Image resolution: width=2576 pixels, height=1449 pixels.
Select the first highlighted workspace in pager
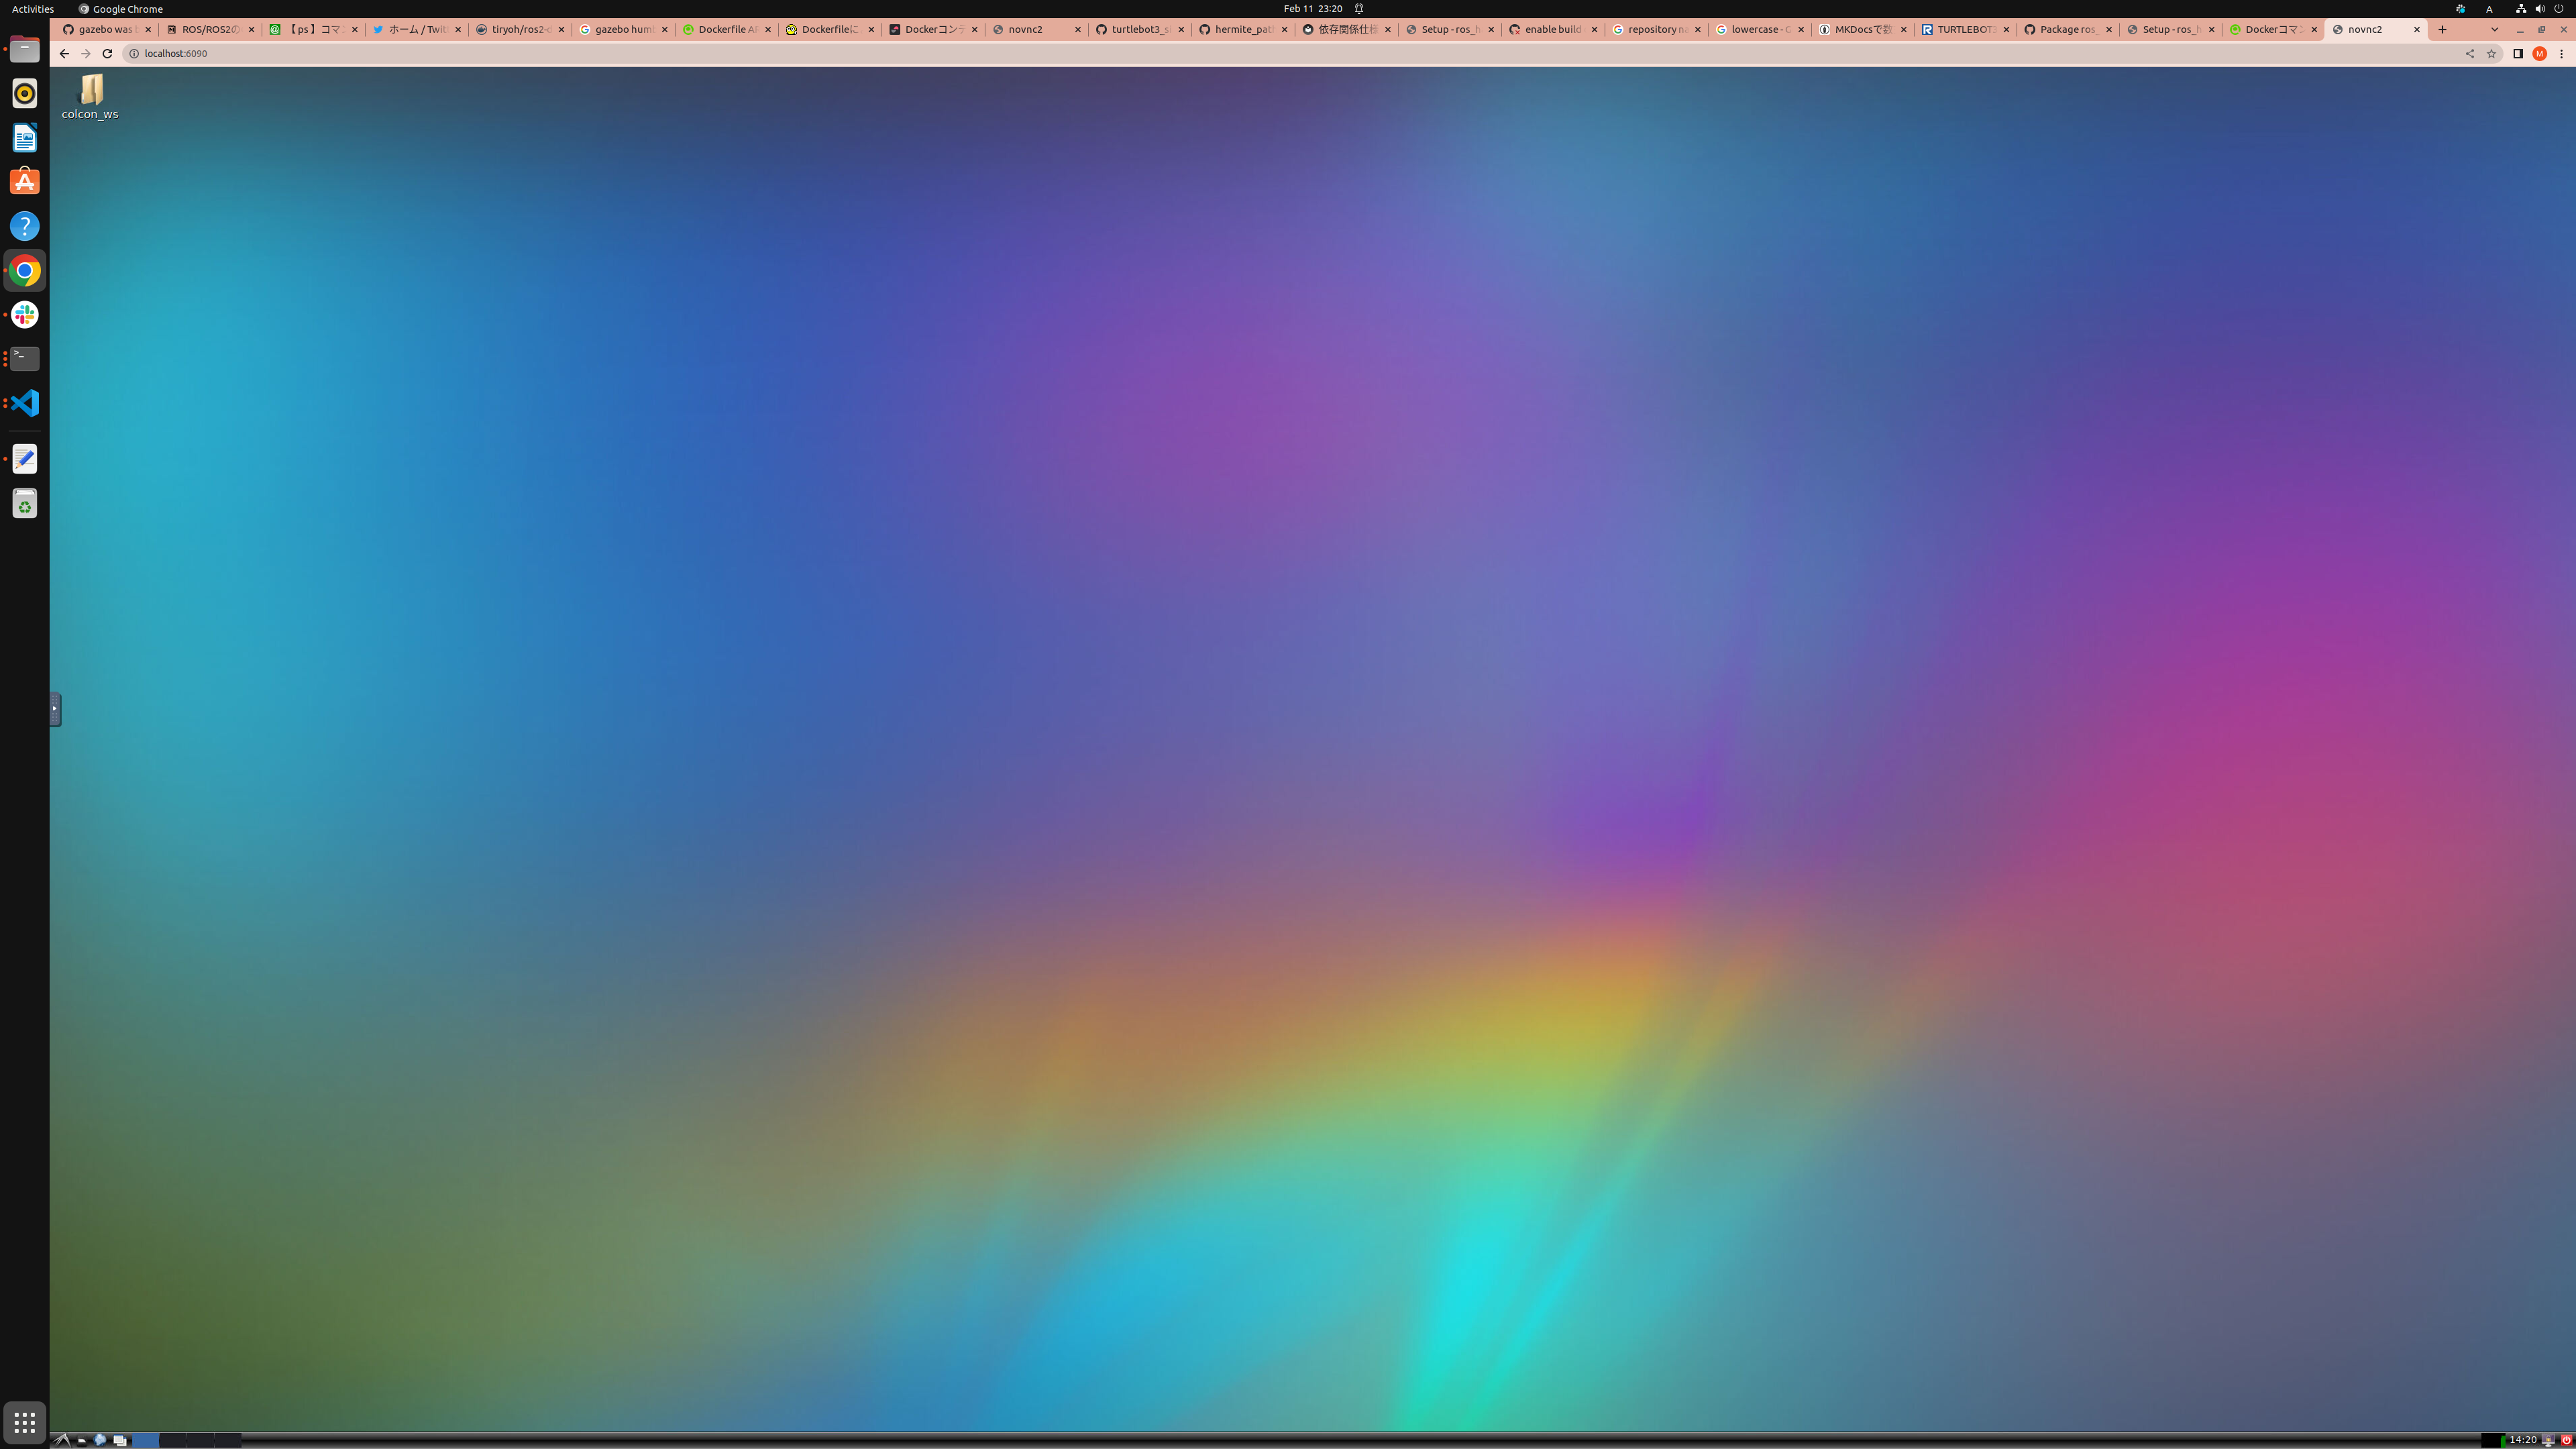[x=146, y=1440]
